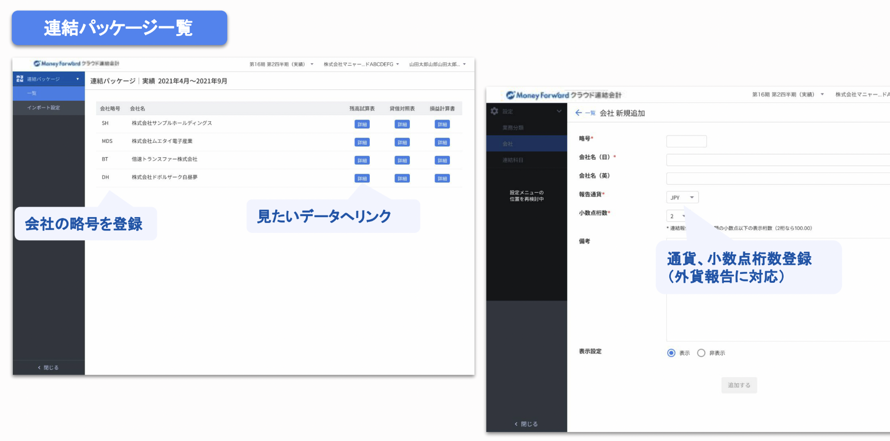Open the 株式会社マニャー company dropdown in left window
The image size is (890, 441).
click(x=361, y=64)
